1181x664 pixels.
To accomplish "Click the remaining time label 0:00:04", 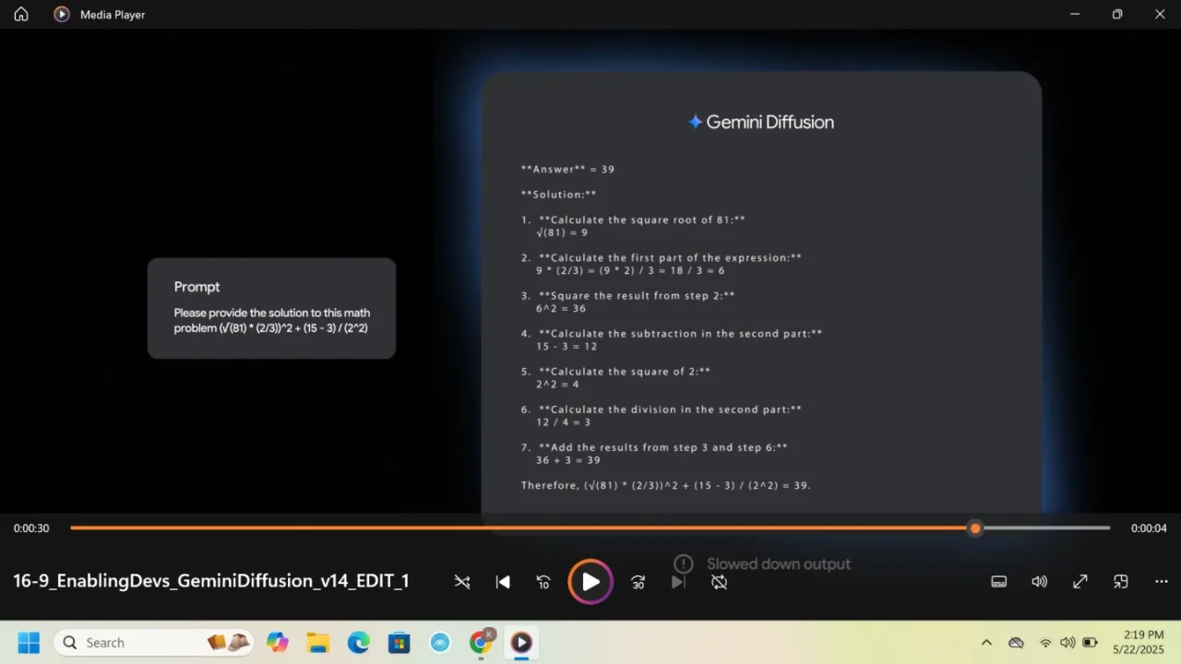I will pyautogui.click(x=1149, y=528).
